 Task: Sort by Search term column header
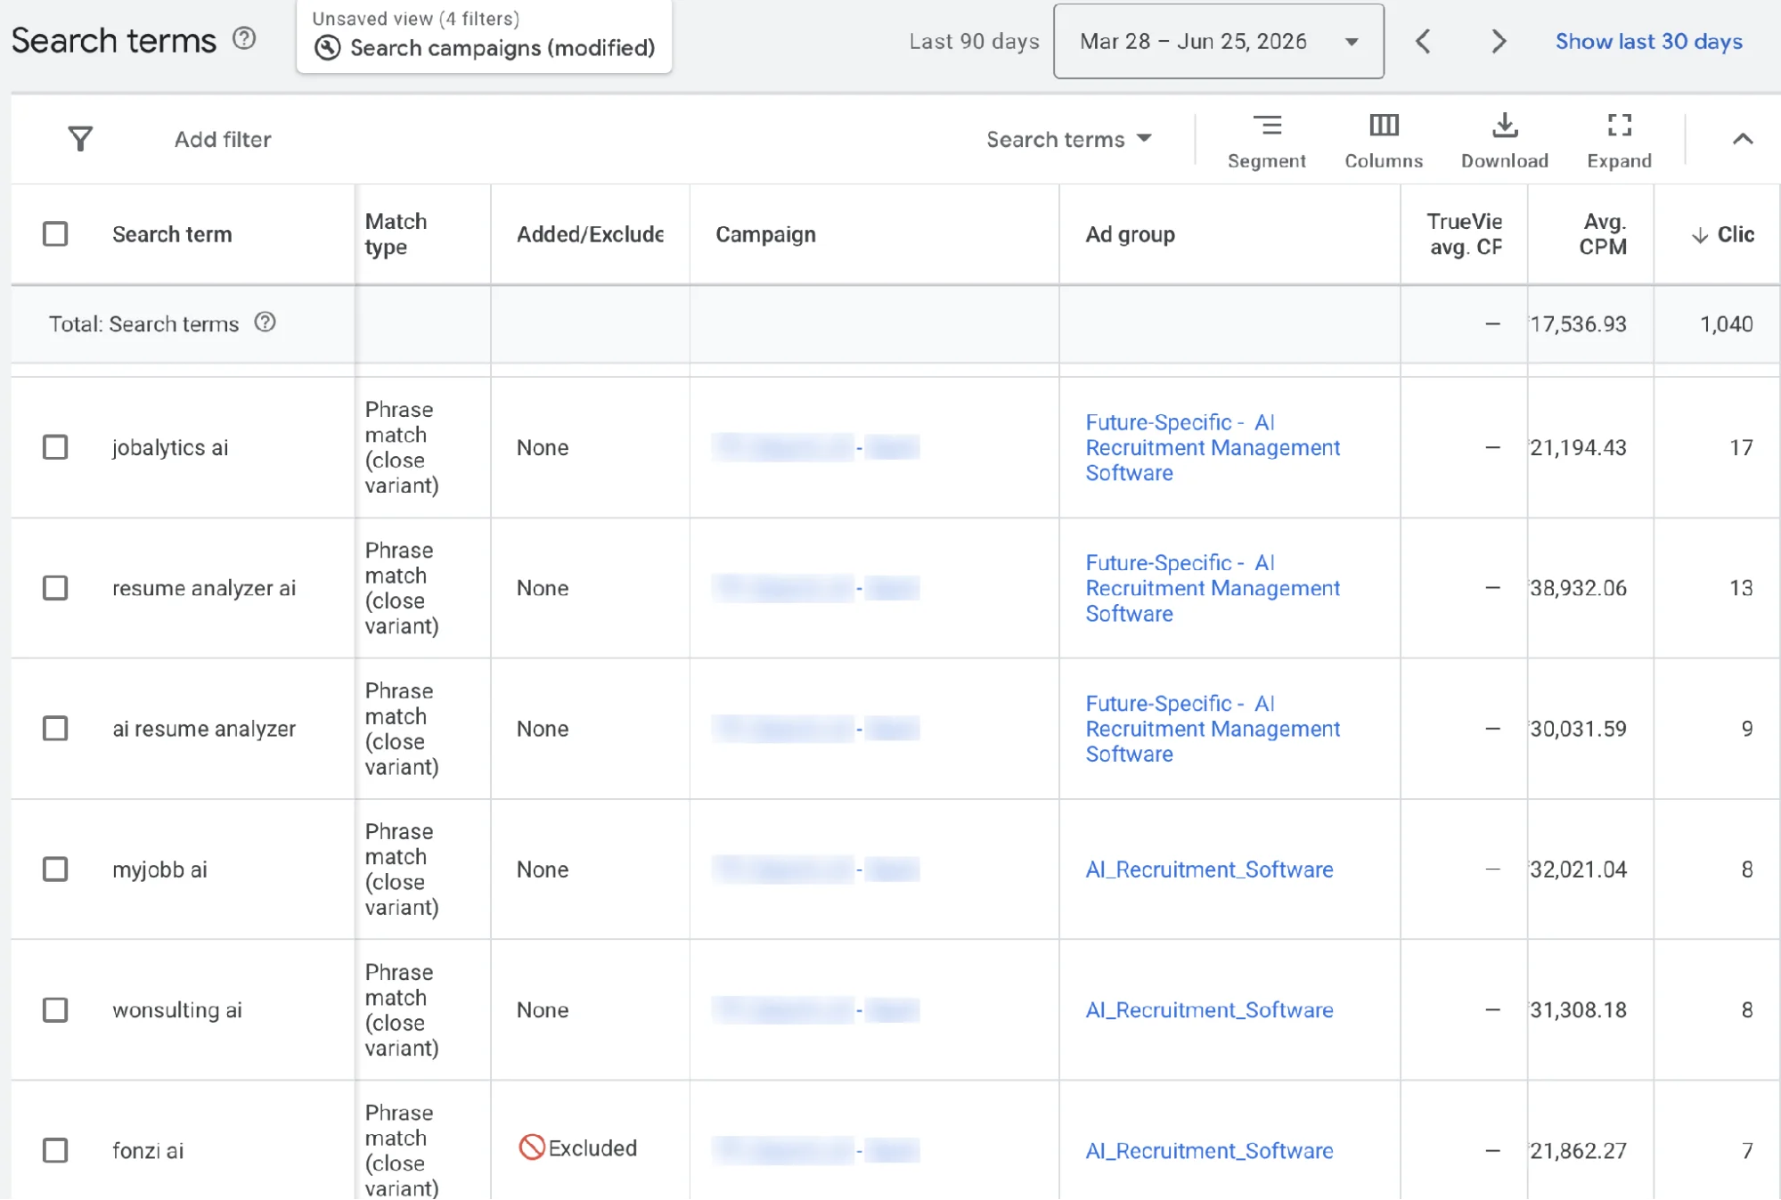(172, 234)
